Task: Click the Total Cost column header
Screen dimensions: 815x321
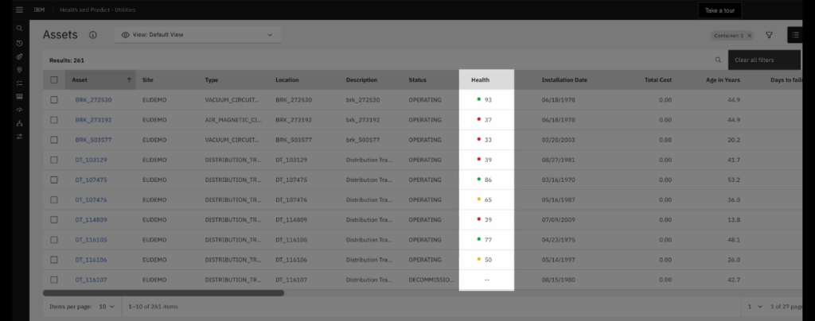Action: (x=658, y=80)
